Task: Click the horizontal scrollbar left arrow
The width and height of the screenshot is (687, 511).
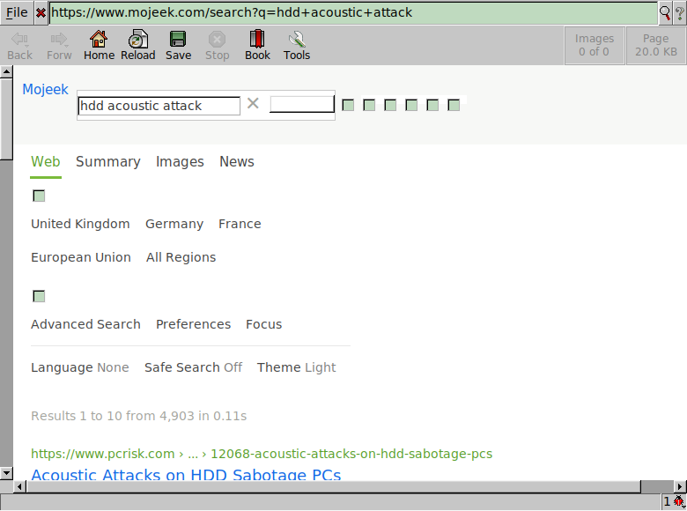Action: pos(19,486)
